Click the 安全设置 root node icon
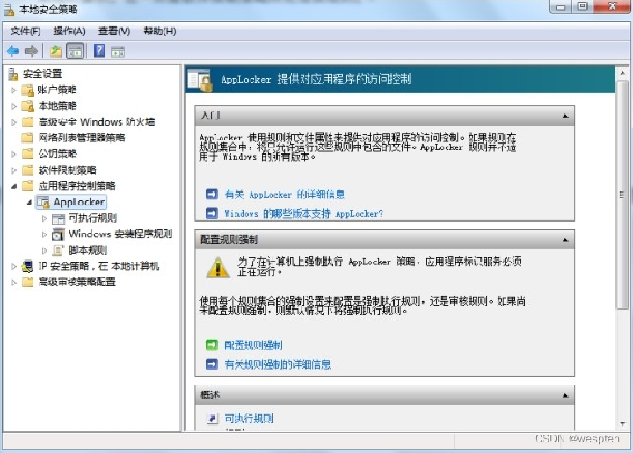 pos(14,74)
